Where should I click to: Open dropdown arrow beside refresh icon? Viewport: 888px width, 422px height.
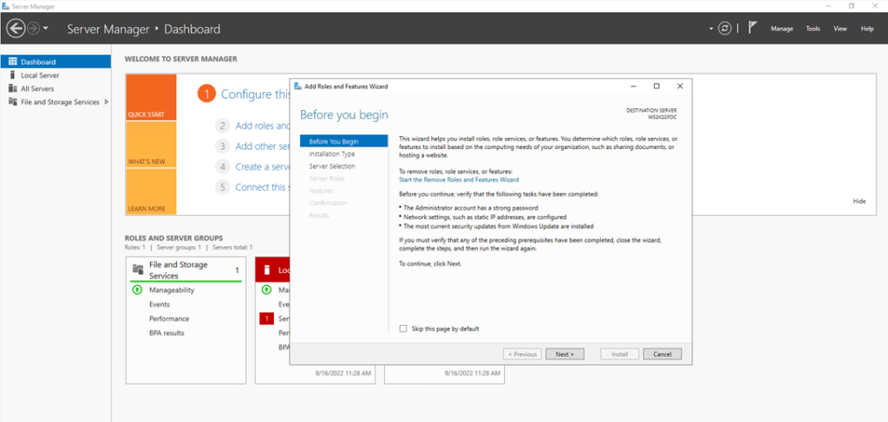[711, 29]
